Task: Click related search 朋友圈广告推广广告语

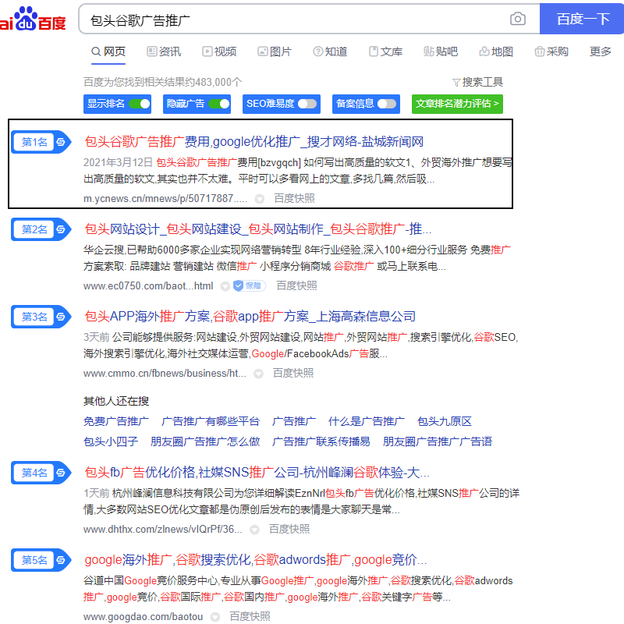Action: click(x=438, y=441)
